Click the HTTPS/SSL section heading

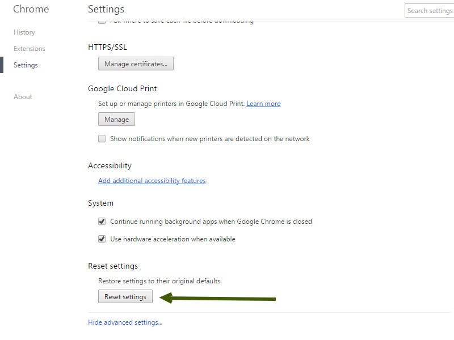pyautogui.click(x=107, y=47)
